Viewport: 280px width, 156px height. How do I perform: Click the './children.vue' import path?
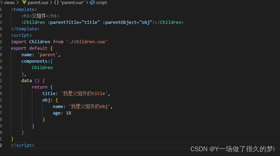(87, 42)
